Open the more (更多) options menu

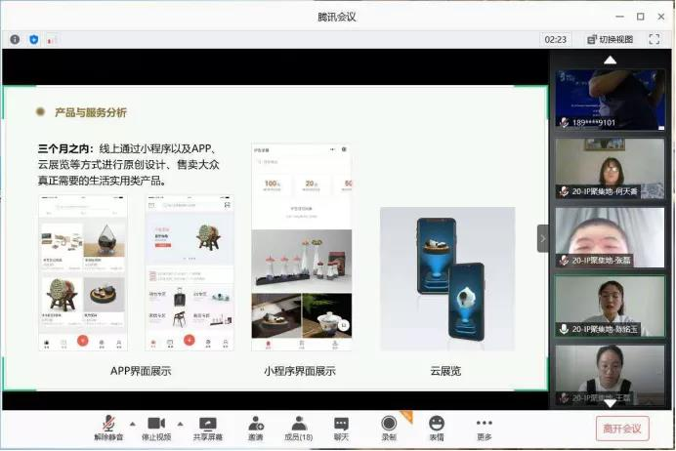point(484,424)
